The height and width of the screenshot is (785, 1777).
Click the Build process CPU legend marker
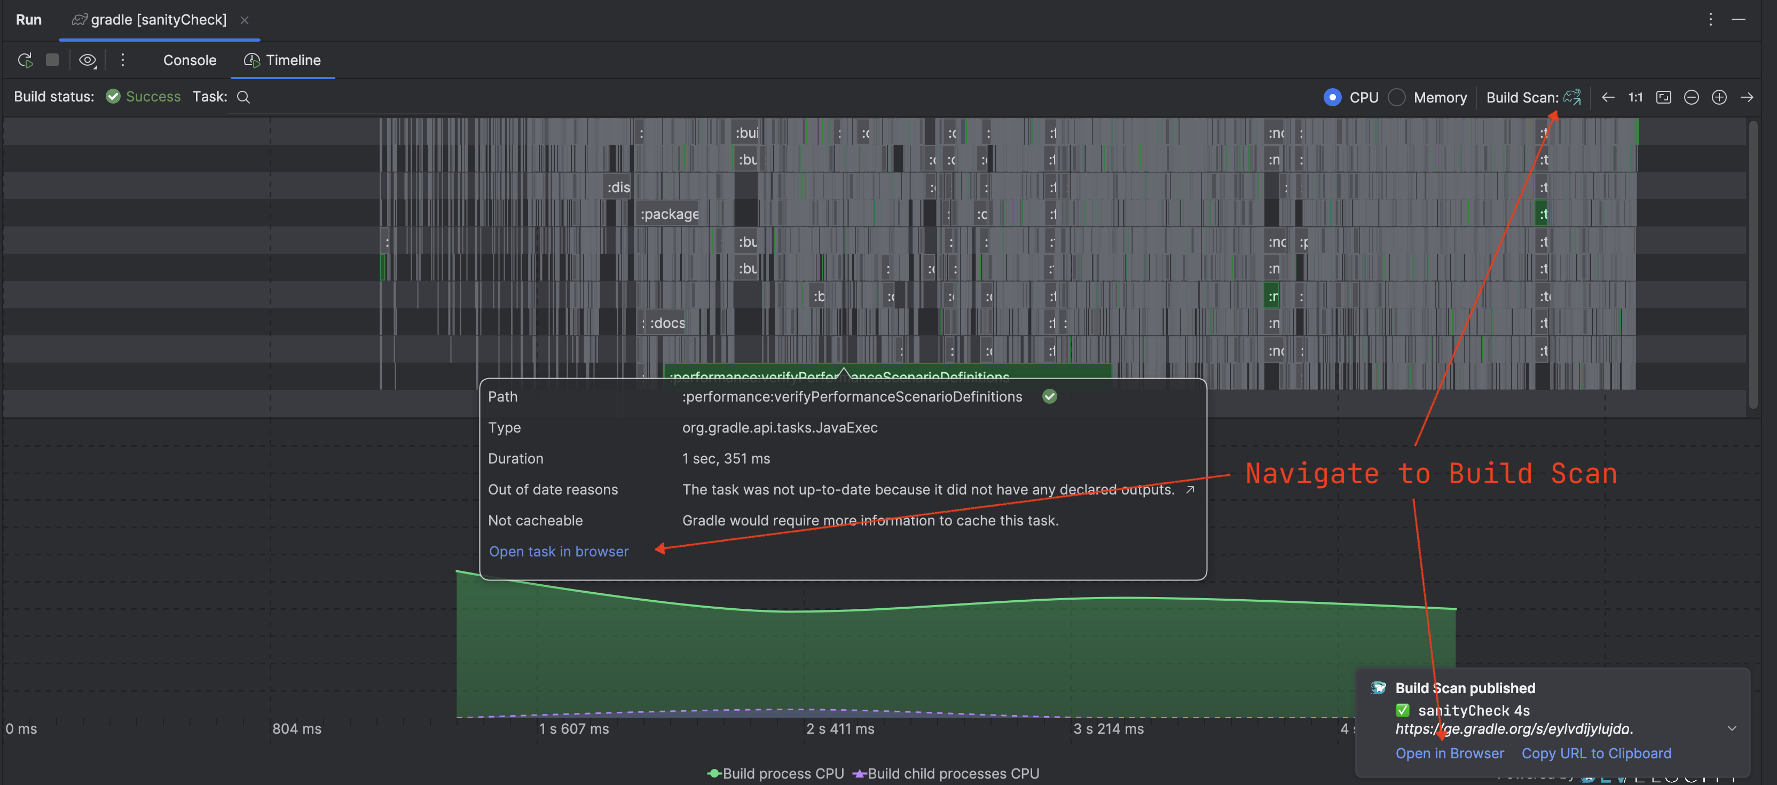[x=714, y=773]
